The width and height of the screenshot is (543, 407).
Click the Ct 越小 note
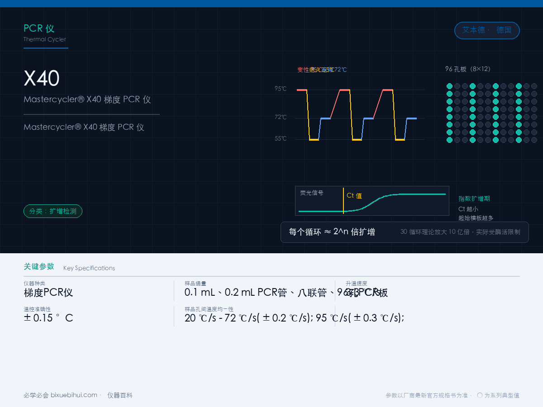[x=468, y=209]
